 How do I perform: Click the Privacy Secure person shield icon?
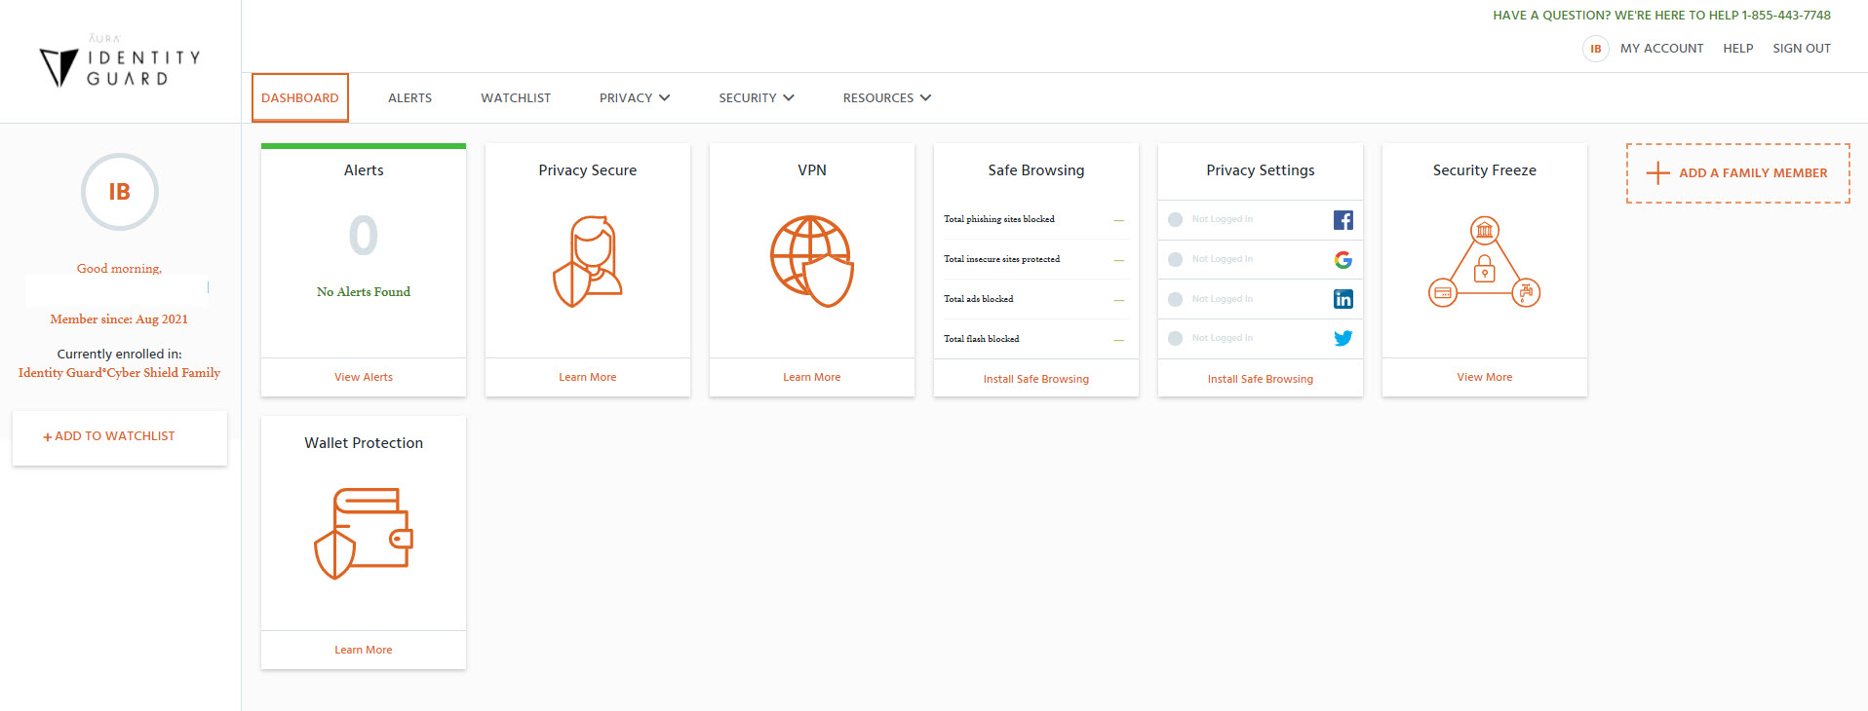pyautogui.click(x=588, y=261)
